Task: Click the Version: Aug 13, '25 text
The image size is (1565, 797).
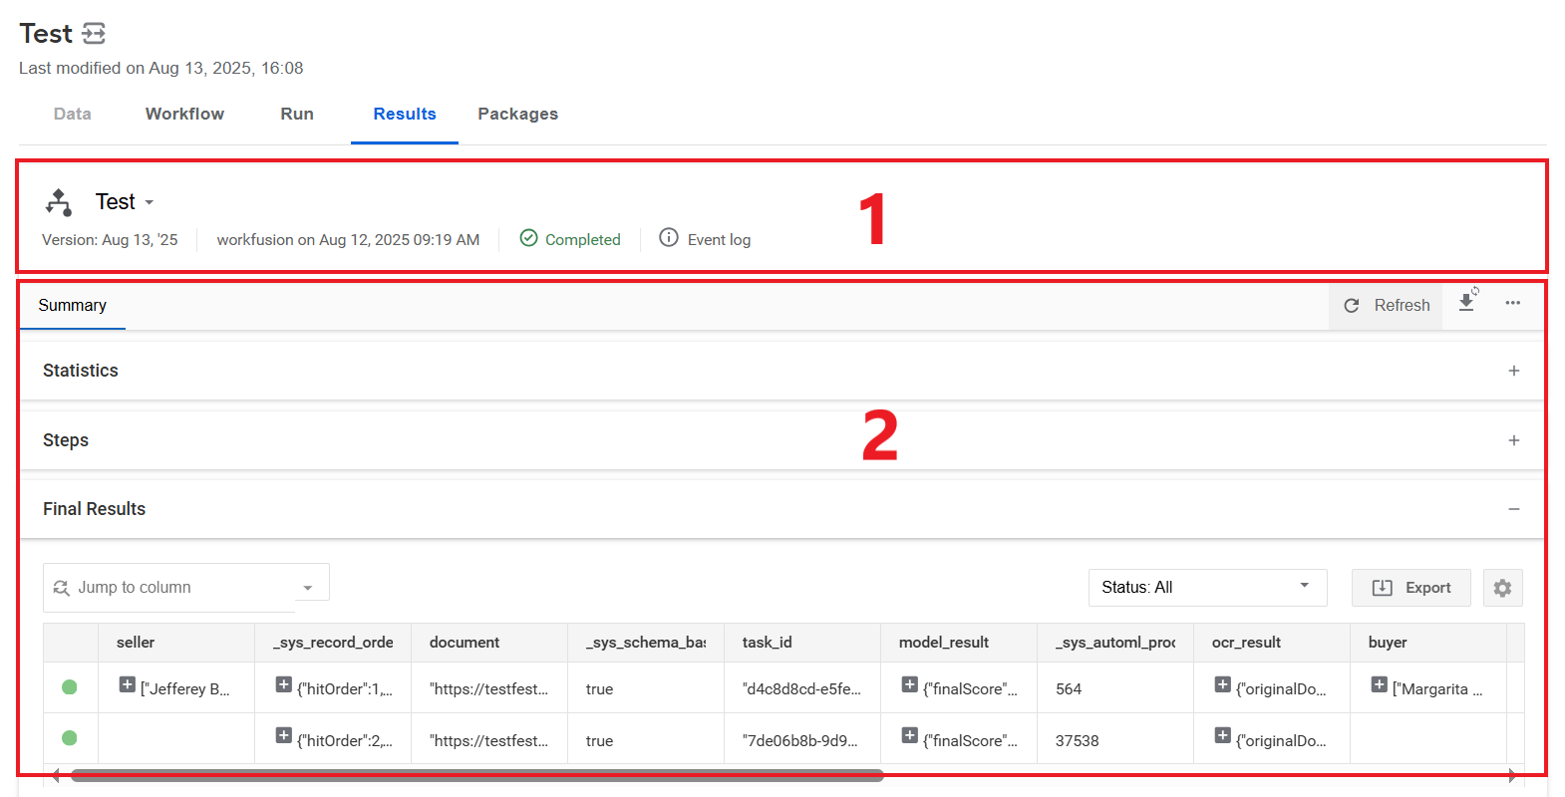Action: pos(110,240)
